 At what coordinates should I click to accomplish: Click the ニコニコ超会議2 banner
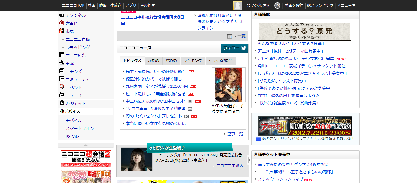click(x=86, y=159)
